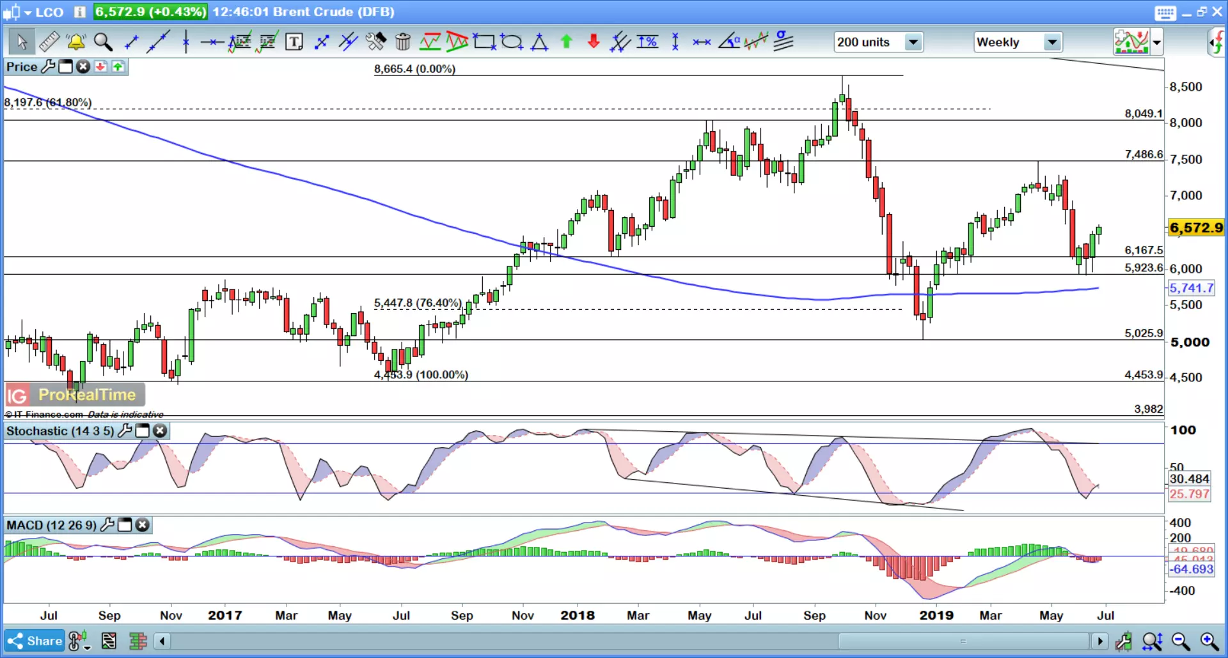Viewport: 1228px width, 658px height.
Task: Select the parallel channel lines tool
Action: (x=348, y=42)
